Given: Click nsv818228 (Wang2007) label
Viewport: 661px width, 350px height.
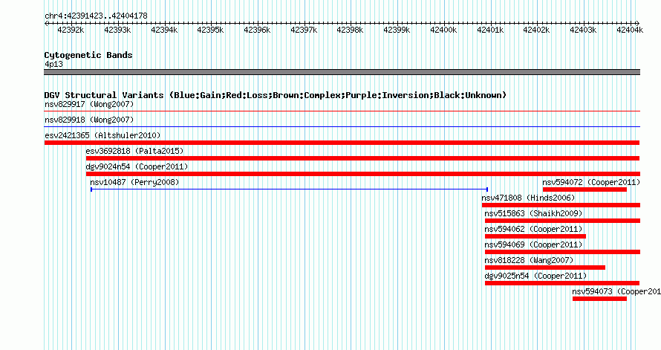Looking at the screenshot, I should pyautogui.click(x=529, y=260).
